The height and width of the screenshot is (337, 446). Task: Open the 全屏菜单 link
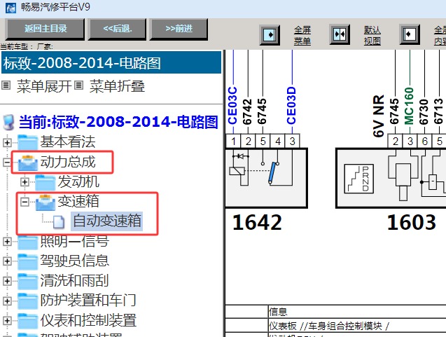(302, 35)
